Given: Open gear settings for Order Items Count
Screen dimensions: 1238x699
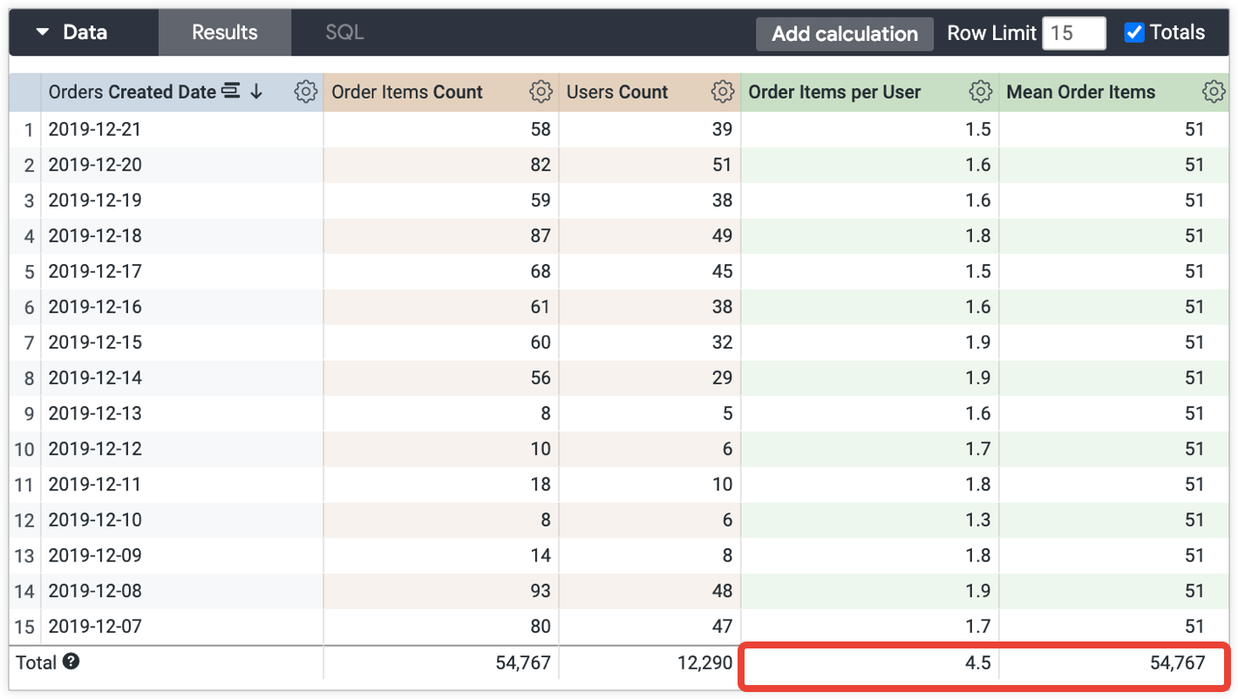Looking at the screenshot, I should pyautogui.click(x=541, y=92).
